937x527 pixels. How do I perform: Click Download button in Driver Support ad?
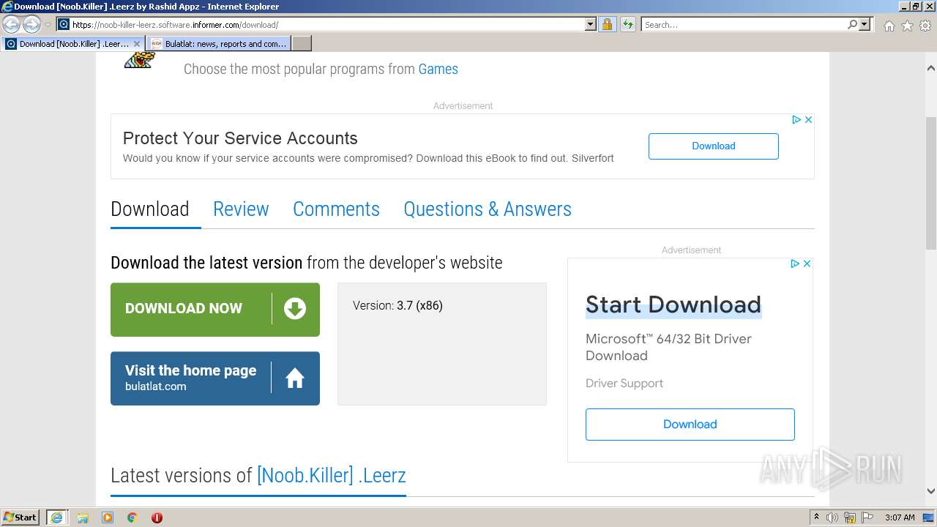click(690, 425)
